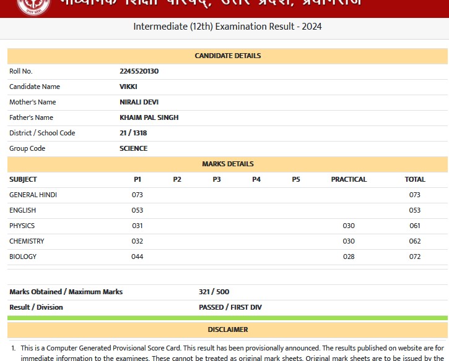Select the roll number 2245520130
The image size is (449, 361).
[139, 71]
